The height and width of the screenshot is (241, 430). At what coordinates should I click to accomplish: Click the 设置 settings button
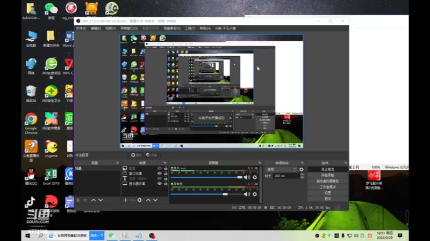[327, 193]
